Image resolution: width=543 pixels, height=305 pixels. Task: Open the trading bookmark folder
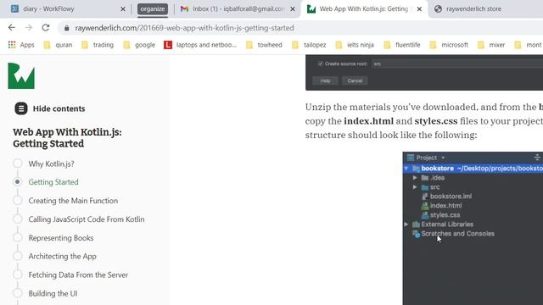tap(98, 45)
